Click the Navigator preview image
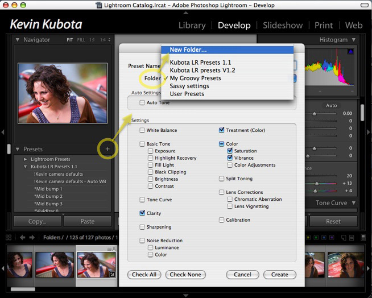372x298 pixels. (x=63, y=93)
